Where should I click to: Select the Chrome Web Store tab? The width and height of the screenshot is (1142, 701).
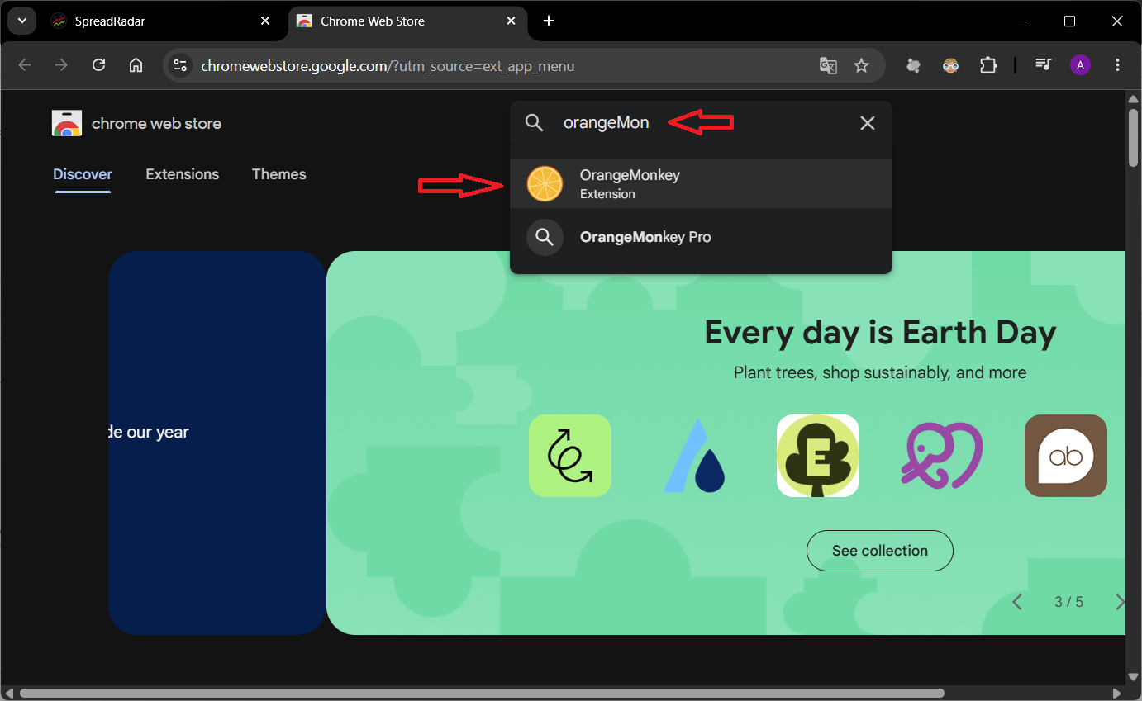(x=408, y=21)
